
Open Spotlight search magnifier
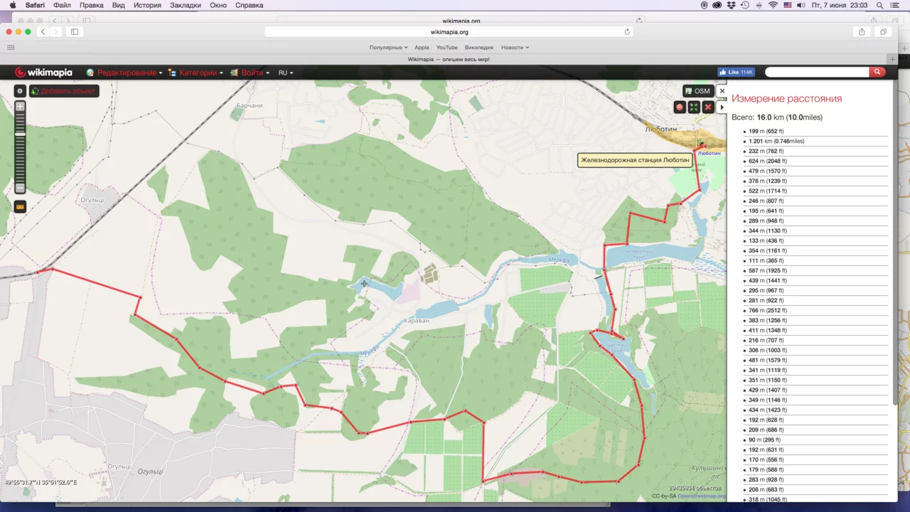click(881, 5)
